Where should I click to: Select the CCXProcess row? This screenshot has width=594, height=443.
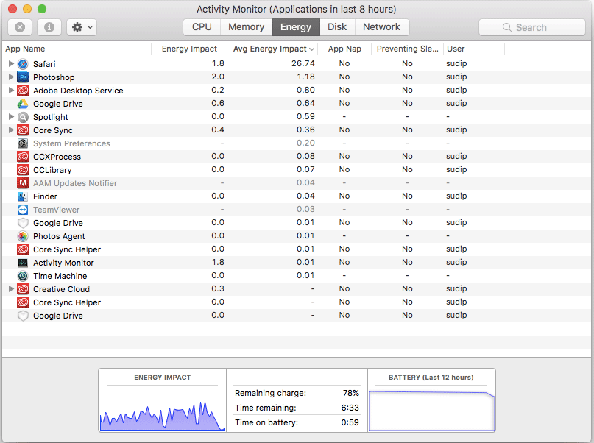[297, 157]
